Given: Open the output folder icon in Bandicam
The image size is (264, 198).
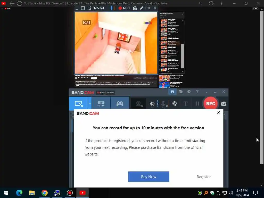Looking at the screenshot, I should pyautogui.click(x=181, y=92).
